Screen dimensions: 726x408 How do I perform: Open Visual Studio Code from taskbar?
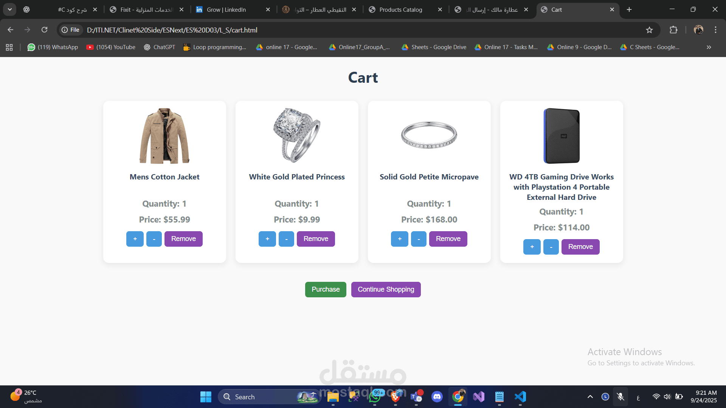(520, 397)
